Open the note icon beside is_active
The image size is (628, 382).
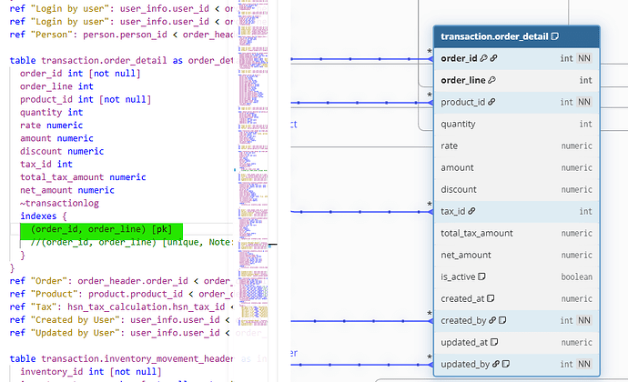481,276
